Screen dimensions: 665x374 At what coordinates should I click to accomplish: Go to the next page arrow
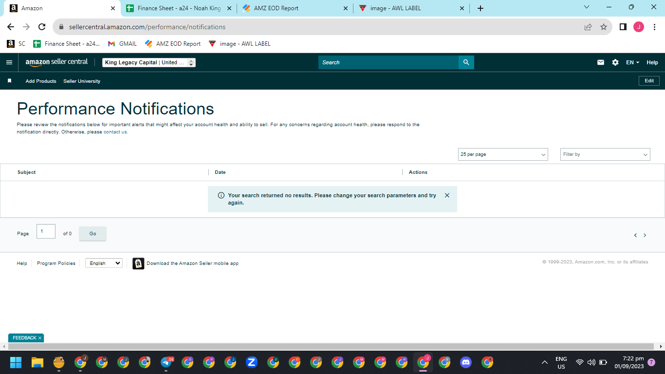[x=645, y=235]
